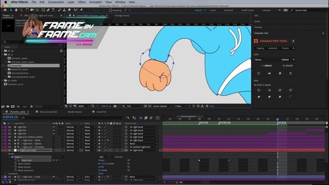The width and height of the screenshot is (329, 185).
Task: Open the Default dropdown in Character Tool
Action: [288, 60]
